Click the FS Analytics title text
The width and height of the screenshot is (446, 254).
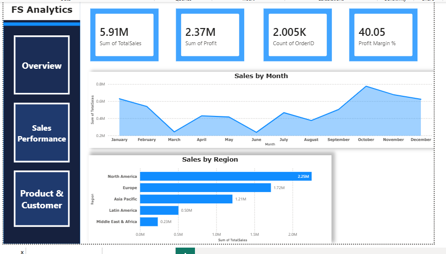point(42,10)
